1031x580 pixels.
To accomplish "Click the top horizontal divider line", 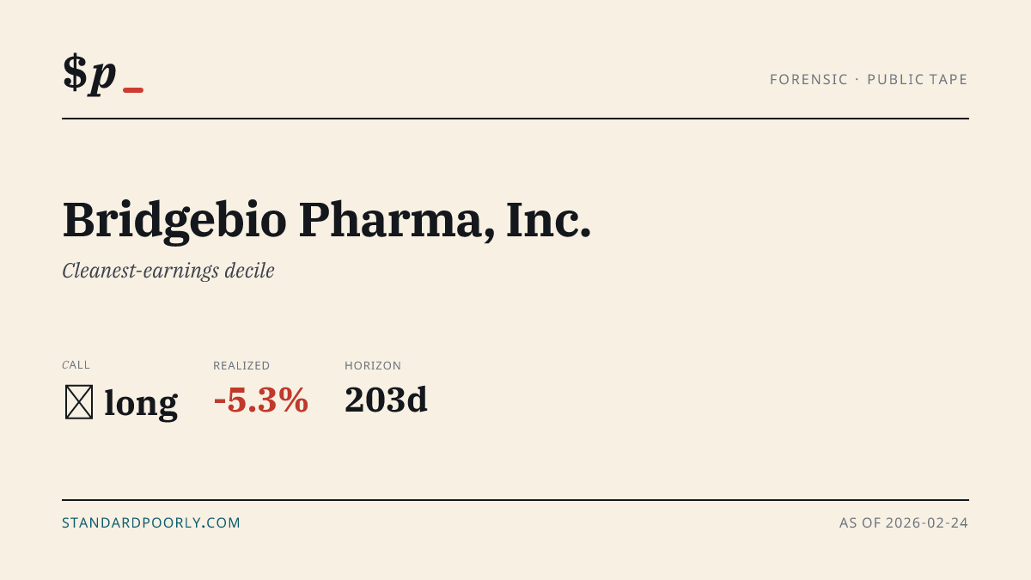I will click(515, 119).
